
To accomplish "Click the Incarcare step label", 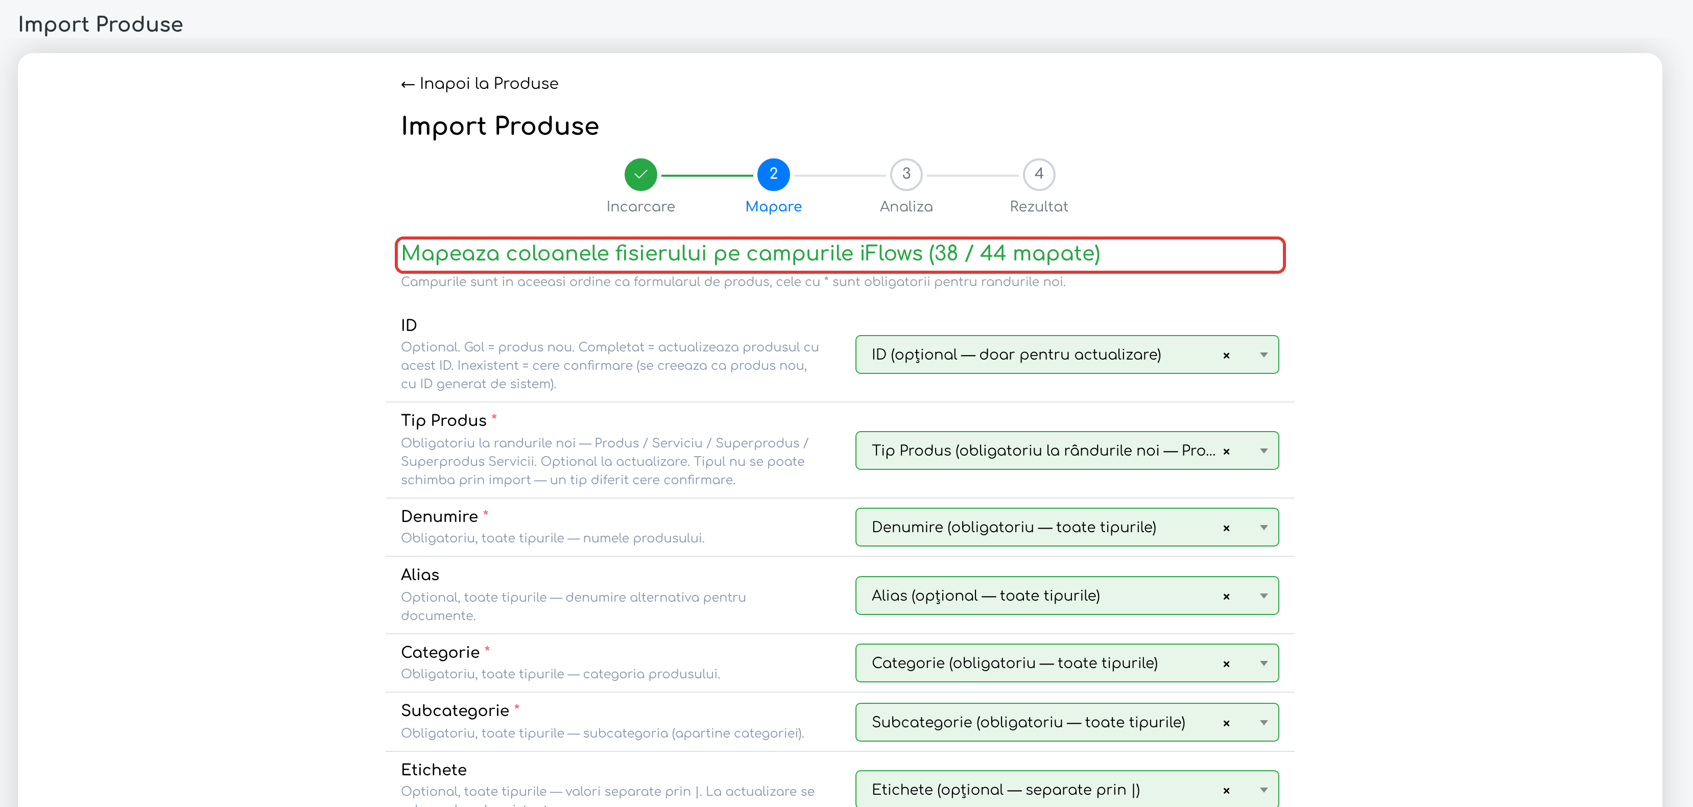I will coord(640,207).
